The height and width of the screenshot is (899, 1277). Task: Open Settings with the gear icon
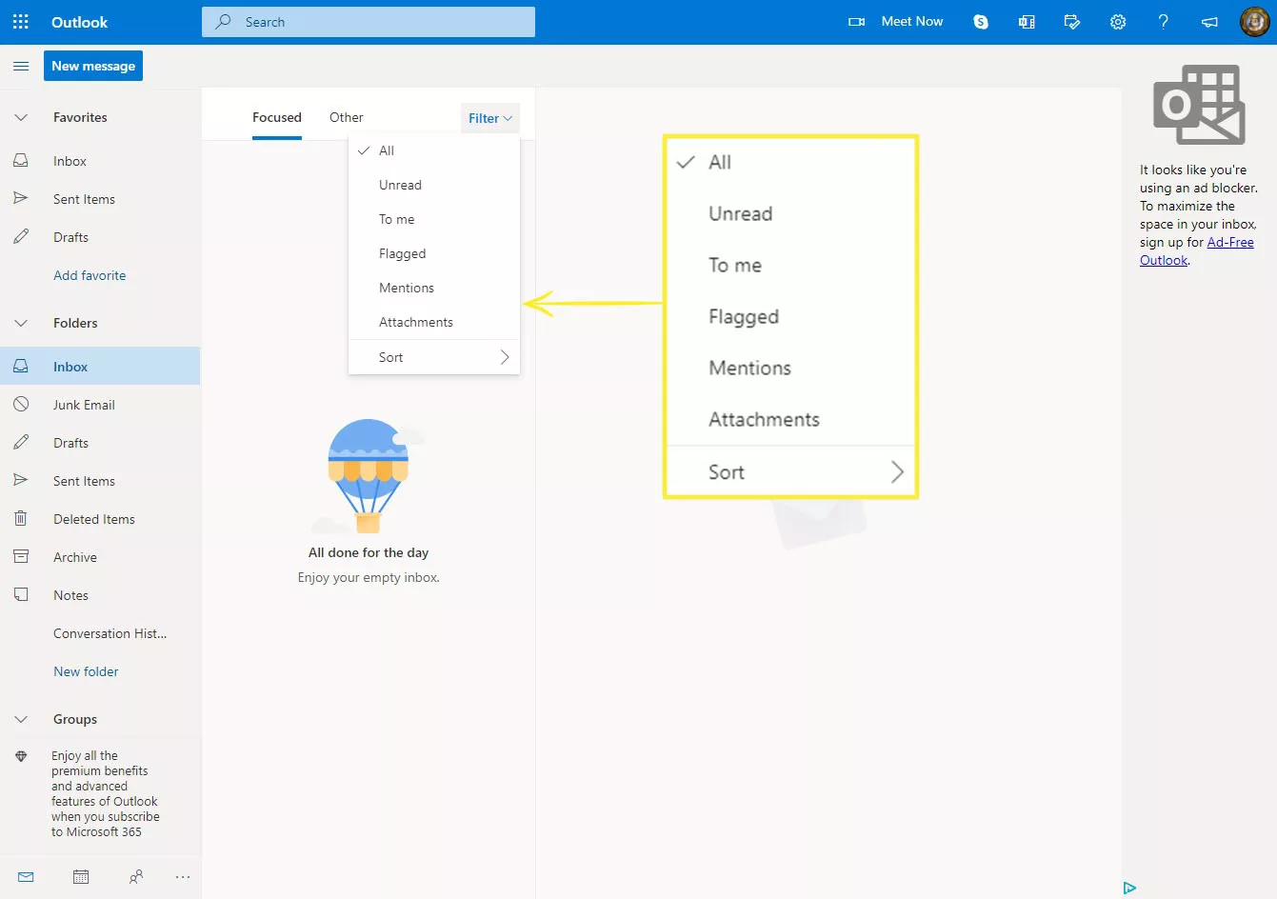(x=1117, y=21)
